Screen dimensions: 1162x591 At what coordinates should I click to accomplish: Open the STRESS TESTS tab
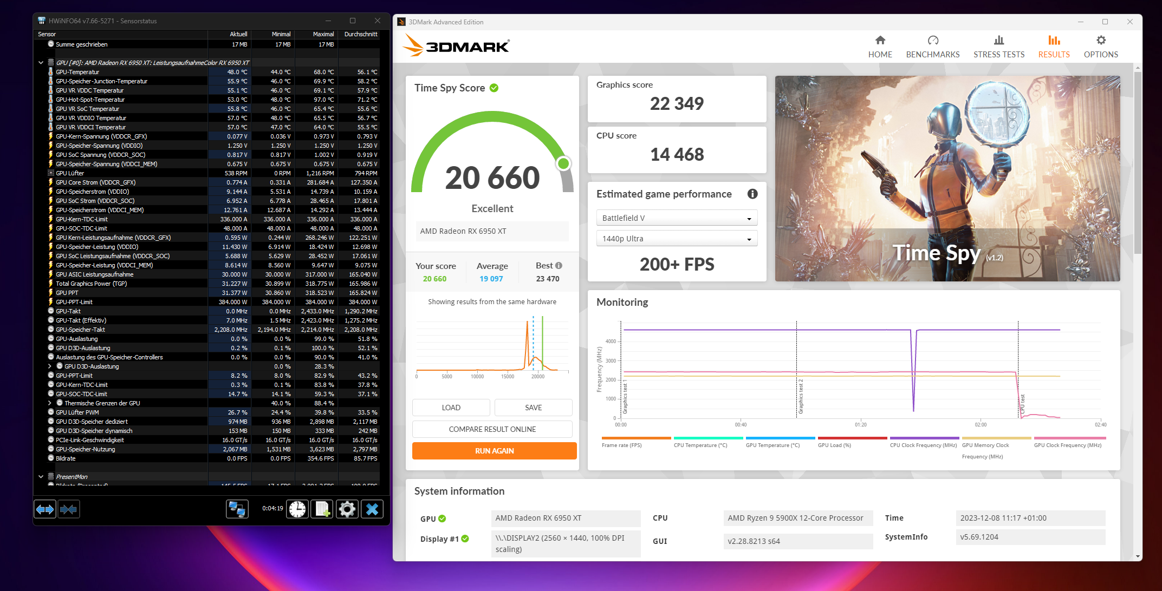[x=998, y=47]
